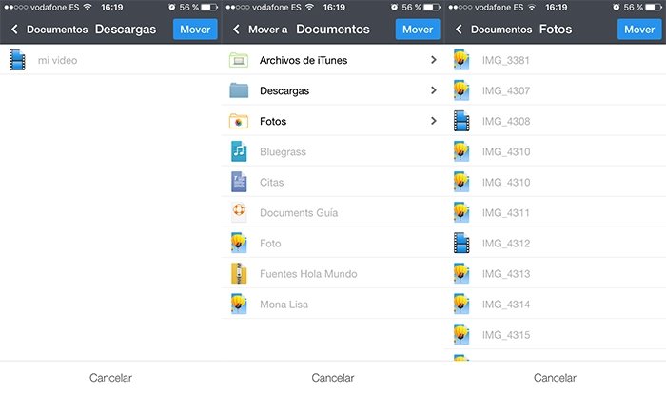
Task: Select the Descargas folder name in list
Action: point(284,91)
